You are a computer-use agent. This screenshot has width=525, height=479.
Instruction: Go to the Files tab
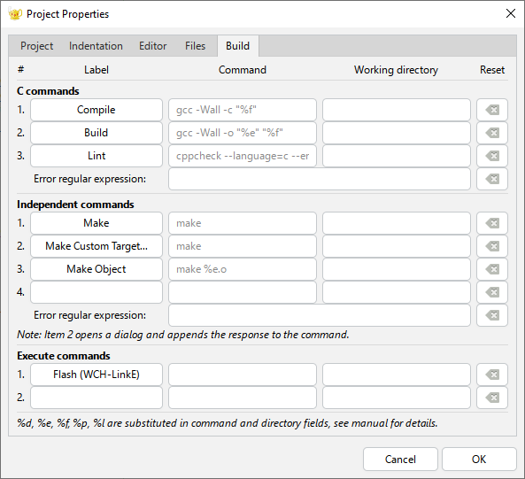pyautogui.click(x=195, y=46)
